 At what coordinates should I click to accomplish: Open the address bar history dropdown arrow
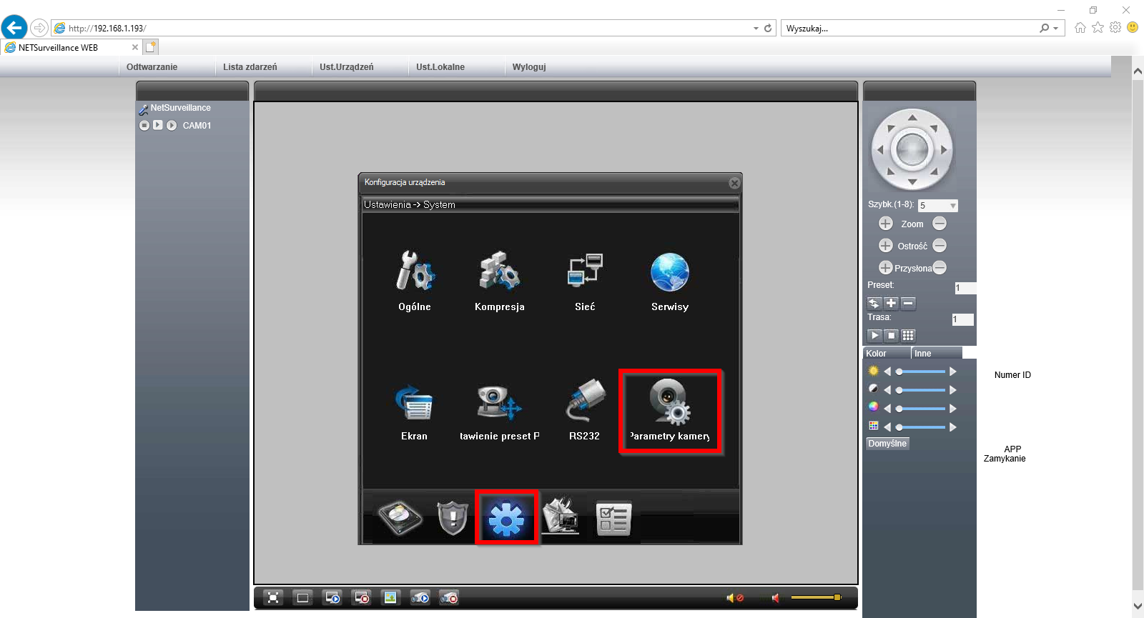click(x=756, y=29)
